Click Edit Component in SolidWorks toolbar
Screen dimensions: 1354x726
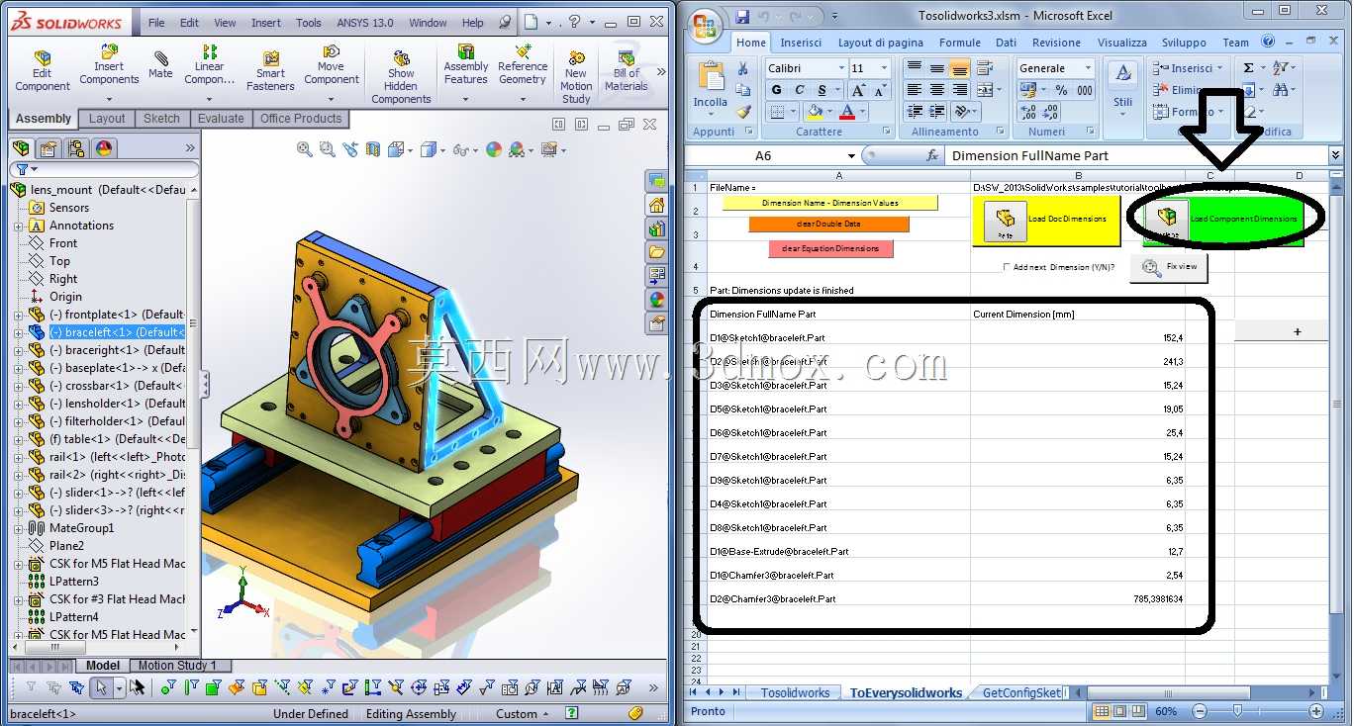point(42,69)
